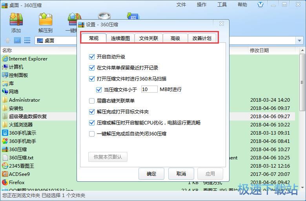Screen dimensions: 306x201
Task: Select 库 folder icon in list
Action: [x=5, y=83]
